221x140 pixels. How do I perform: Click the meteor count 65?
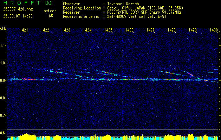[51, 16]
